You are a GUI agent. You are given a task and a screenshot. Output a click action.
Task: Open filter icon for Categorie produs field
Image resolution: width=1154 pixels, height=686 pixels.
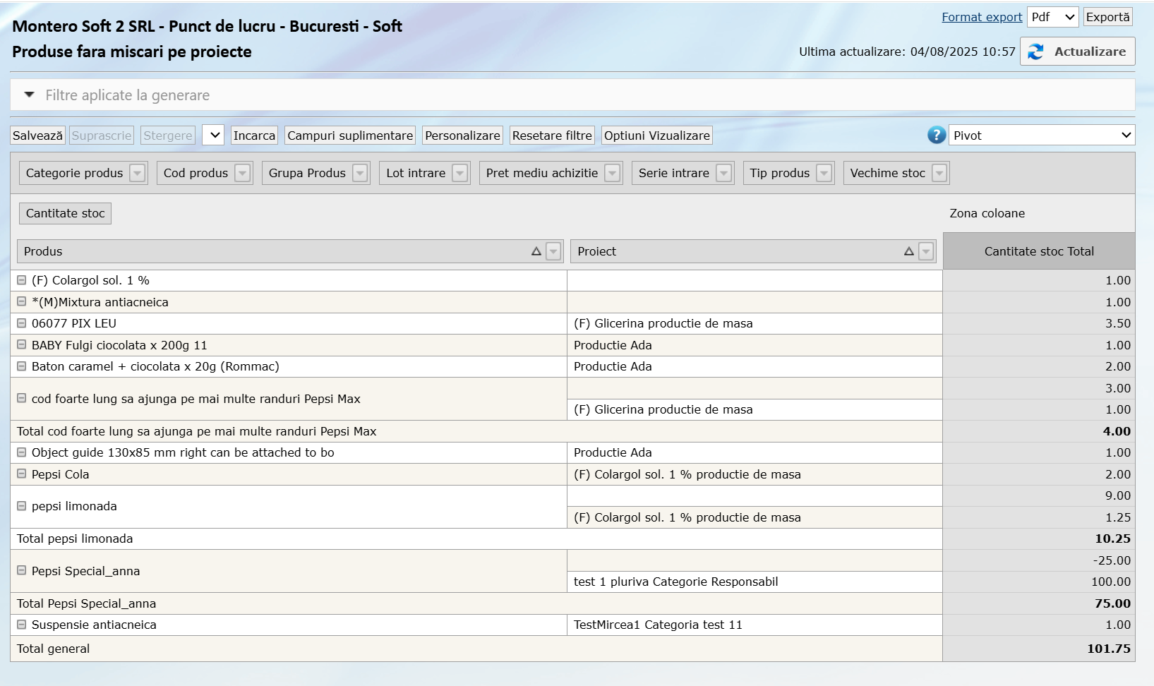point(138,174)
